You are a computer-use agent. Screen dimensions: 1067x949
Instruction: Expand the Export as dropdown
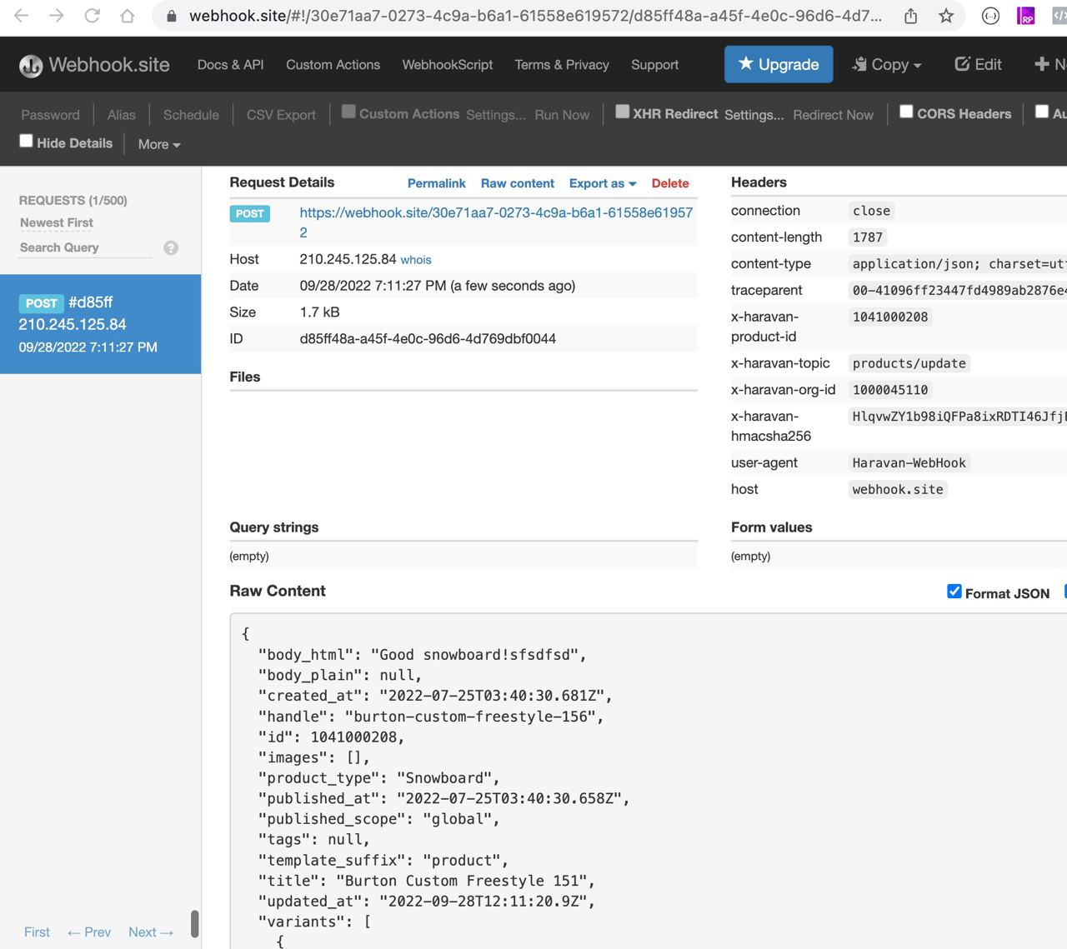[x=602, y=183]
